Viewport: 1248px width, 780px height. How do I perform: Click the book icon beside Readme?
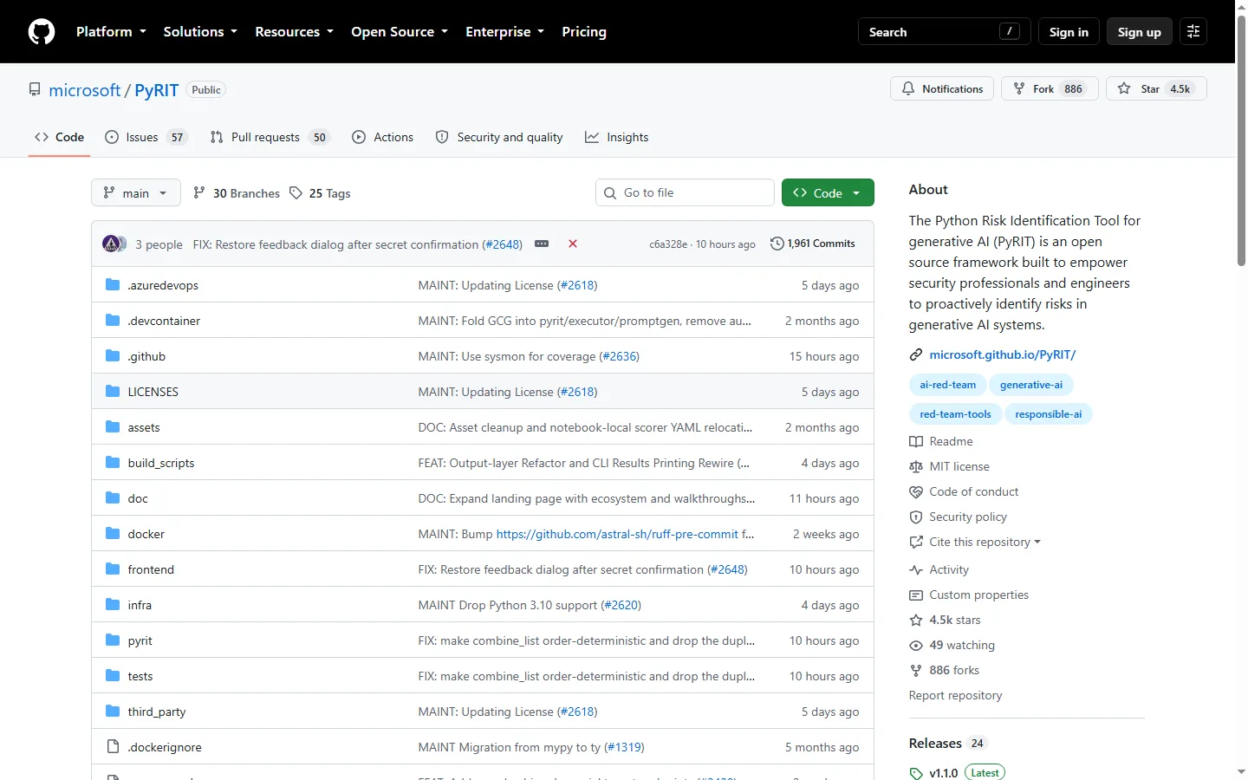click(x=916, y=442)
